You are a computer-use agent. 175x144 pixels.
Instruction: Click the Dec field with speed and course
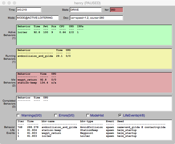click(x=96, y=18)
